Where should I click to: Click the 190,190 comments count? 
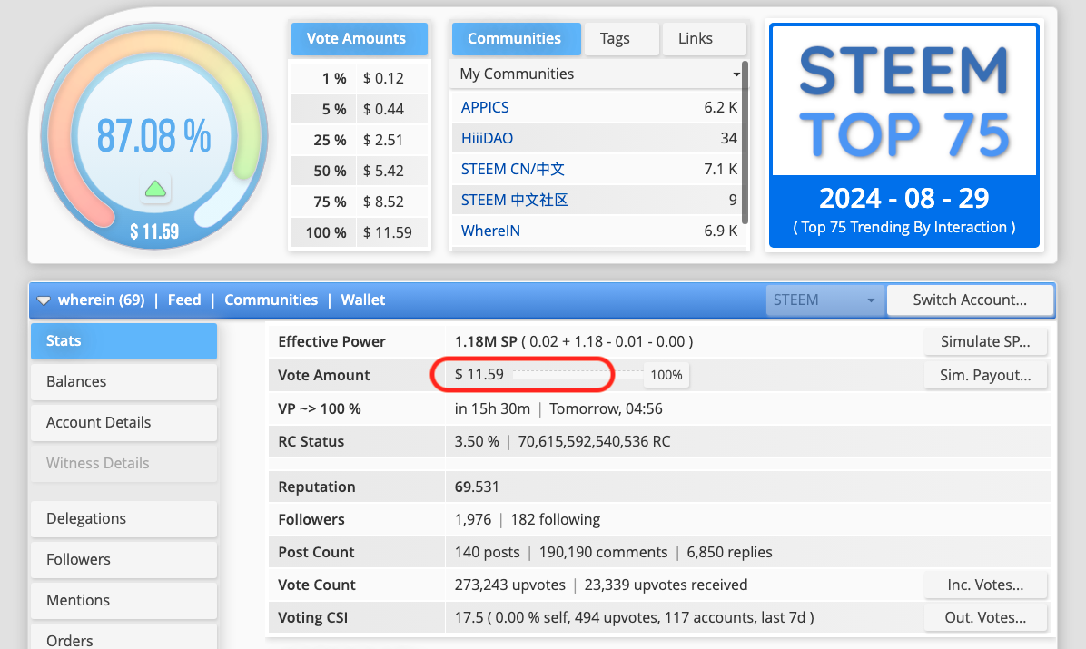(603, 552)
